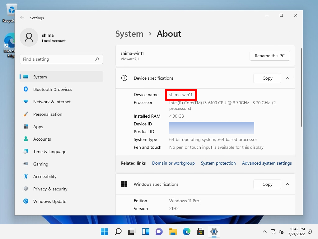Select the Gaming sidebar icon
This screenshot has height=239, width=318.
(25, 164)
